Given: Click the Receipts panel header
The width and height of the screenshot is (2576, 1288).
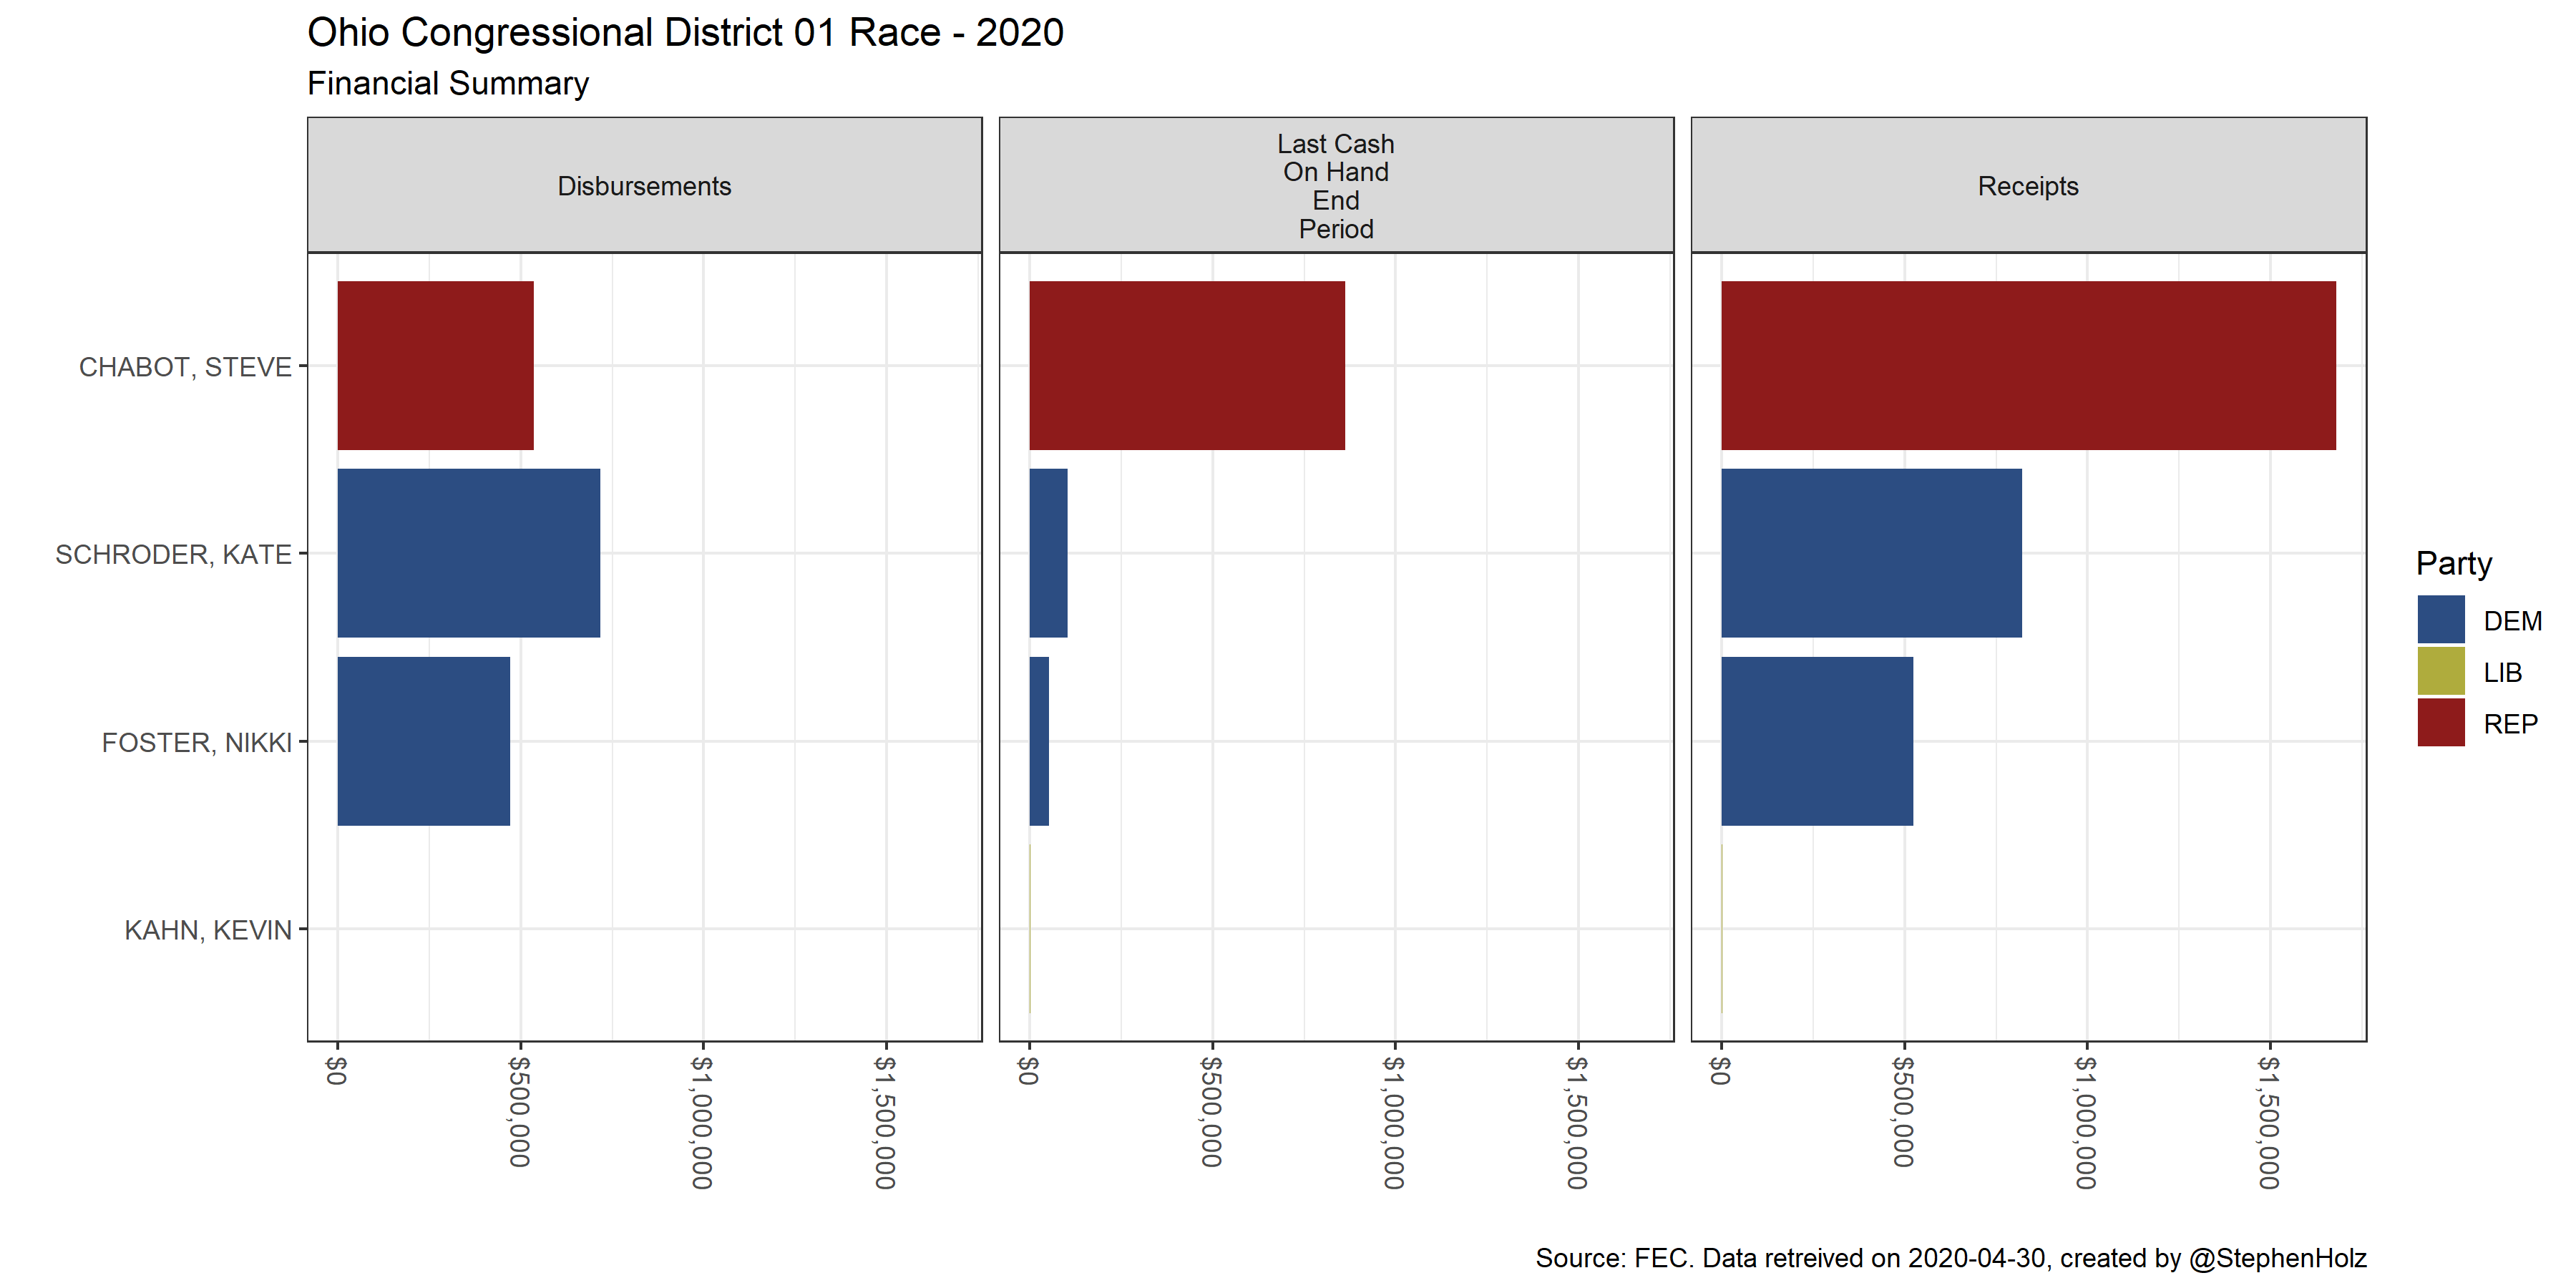Looking at the screenshot, I should pos(2027,186).
